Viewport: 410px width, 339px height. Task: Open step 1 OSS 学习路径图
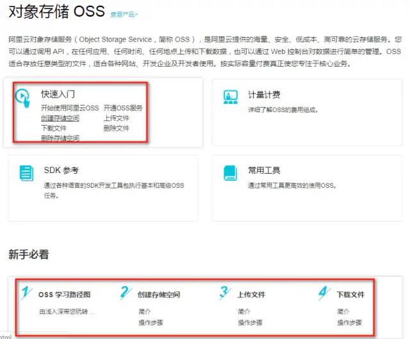pyautogui.click(x=64, y=295)
